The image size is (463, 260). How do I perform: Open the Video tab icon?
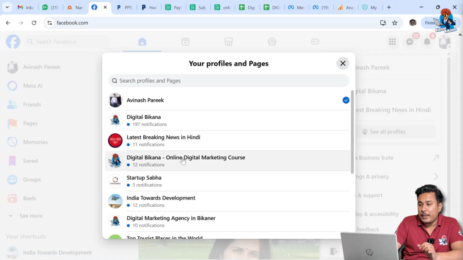[x=185, y=42]
